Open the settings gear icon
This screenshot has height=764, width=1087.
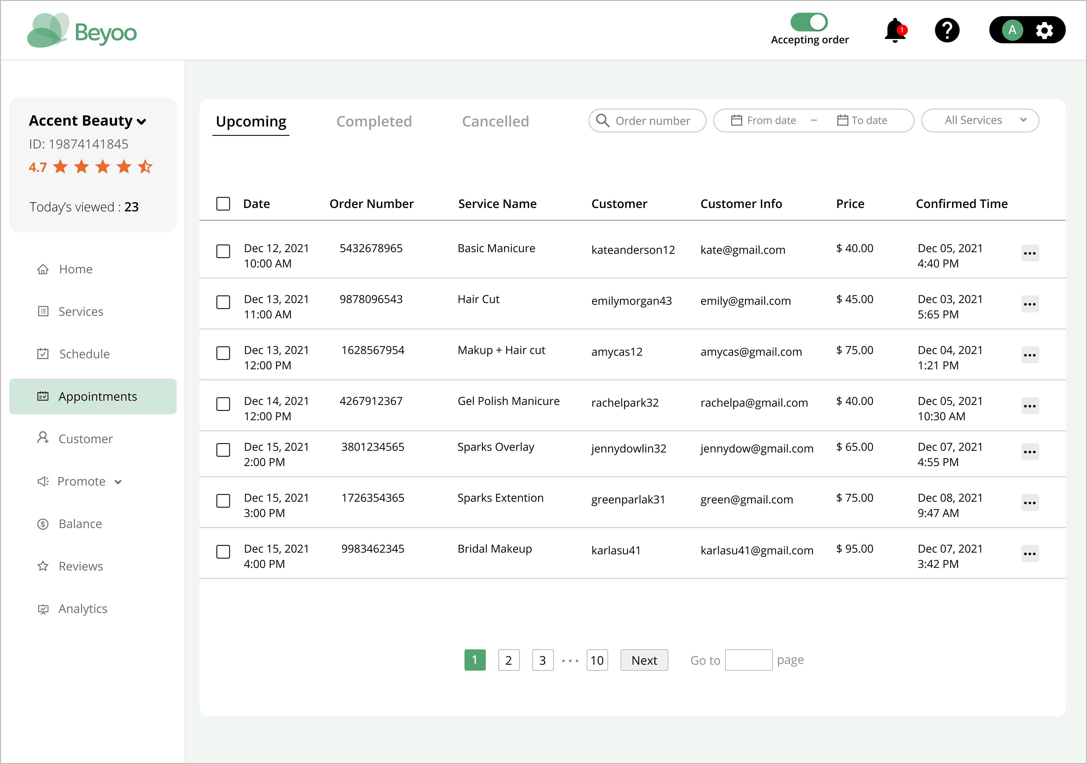click(1044, 31)
